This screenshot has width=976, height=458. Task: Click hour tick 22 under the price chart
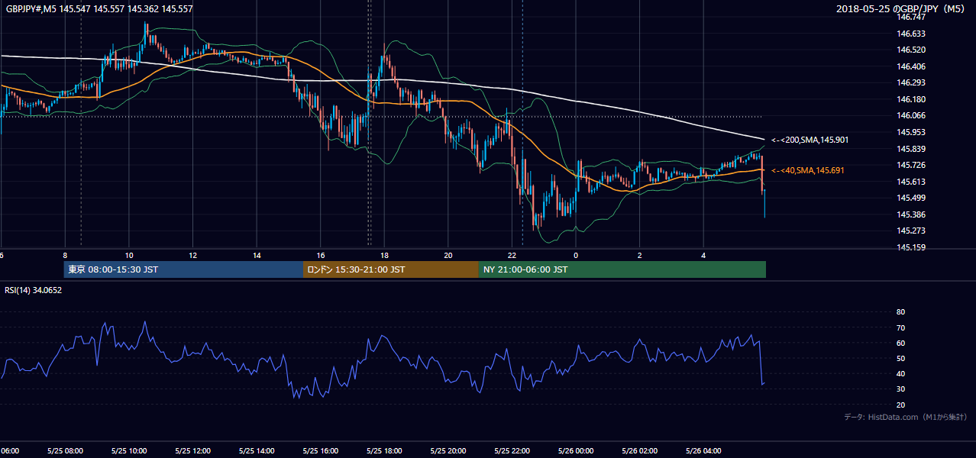512,255
